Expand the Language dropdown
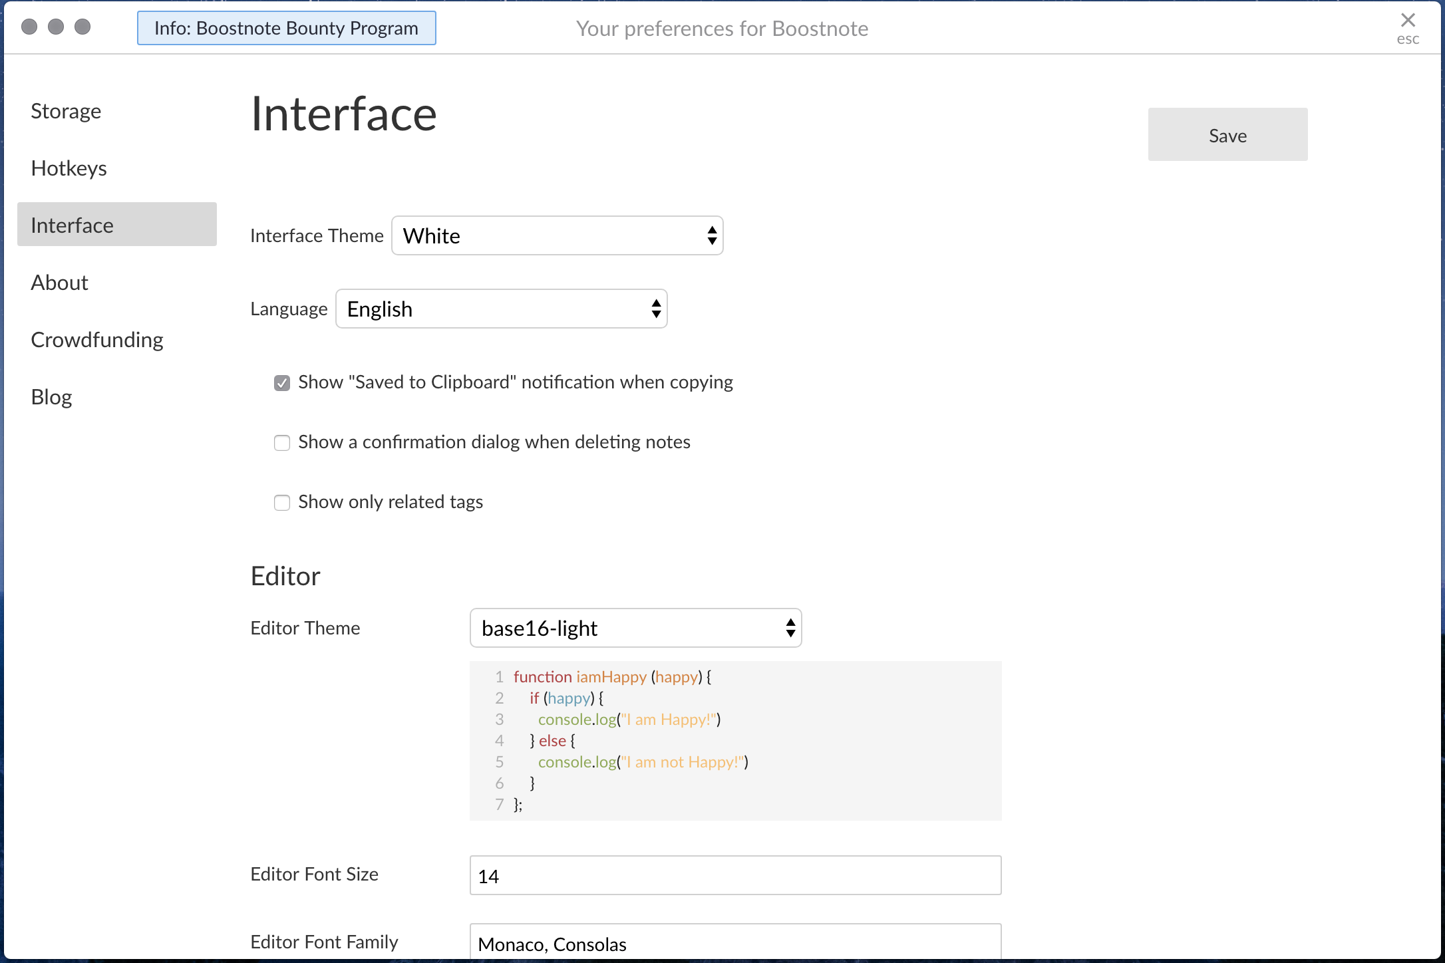1445x963 pixels. click(501, 309)
